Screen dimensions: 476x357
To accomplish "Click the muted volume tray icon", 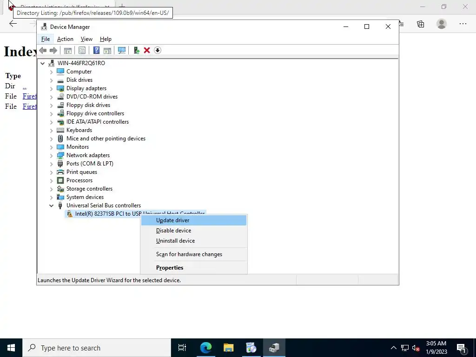I will click(416, 348).
